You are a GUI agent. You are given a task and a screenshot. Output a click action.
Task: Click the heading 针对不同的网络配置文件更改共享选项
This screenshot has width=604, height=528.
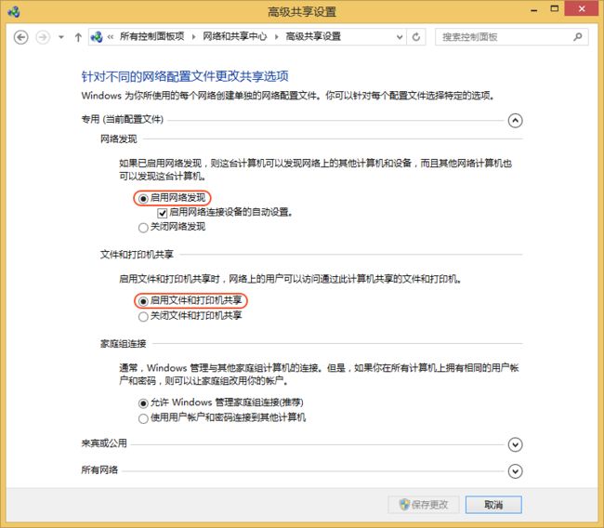click(185, 76)
